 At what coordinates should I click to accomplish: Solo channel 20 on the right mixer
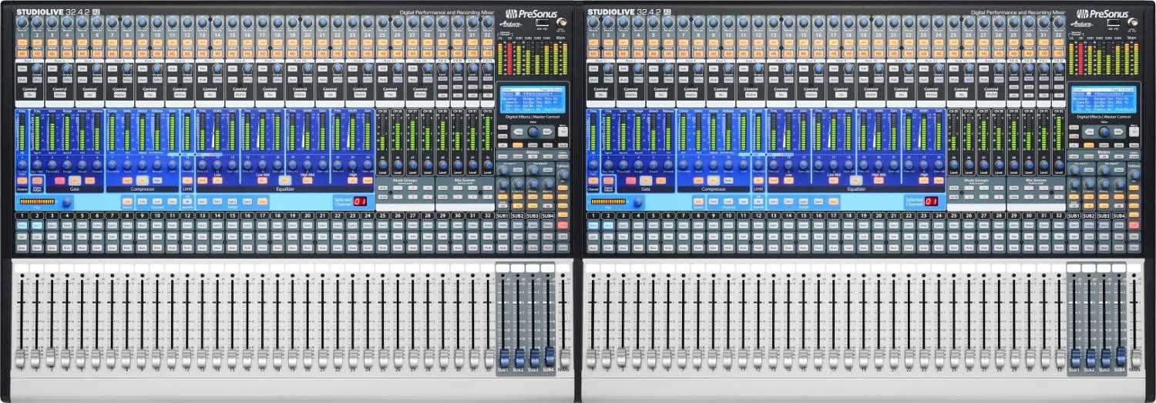click(x=879, y=237)
